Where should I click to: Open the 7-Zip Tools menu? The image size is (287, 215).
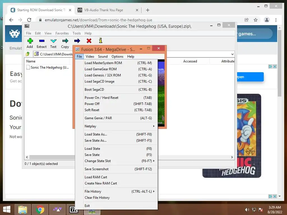click(77, 33)
